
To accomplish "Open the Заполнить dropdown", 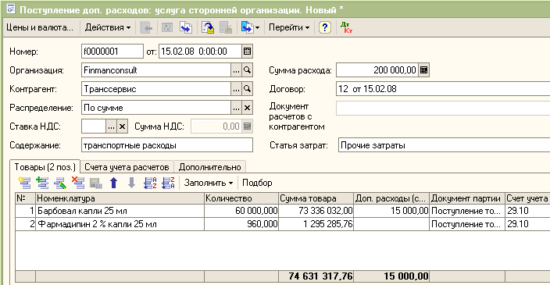I will point(209,183).
